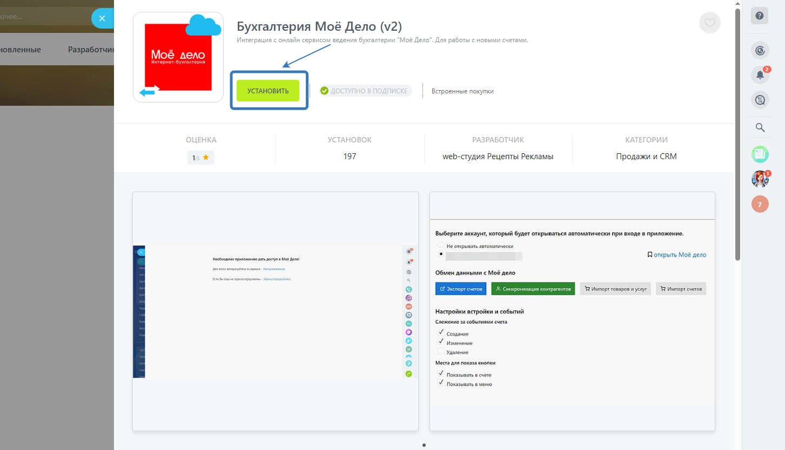
Task: Click the magnifier search icon in sidebar
Action: click(x=760, y=127)
